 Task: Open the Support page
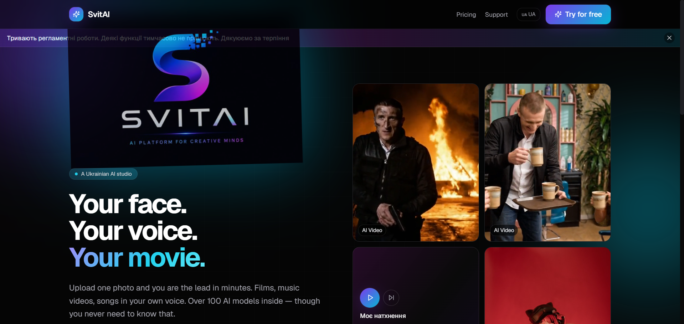[496, 15]
